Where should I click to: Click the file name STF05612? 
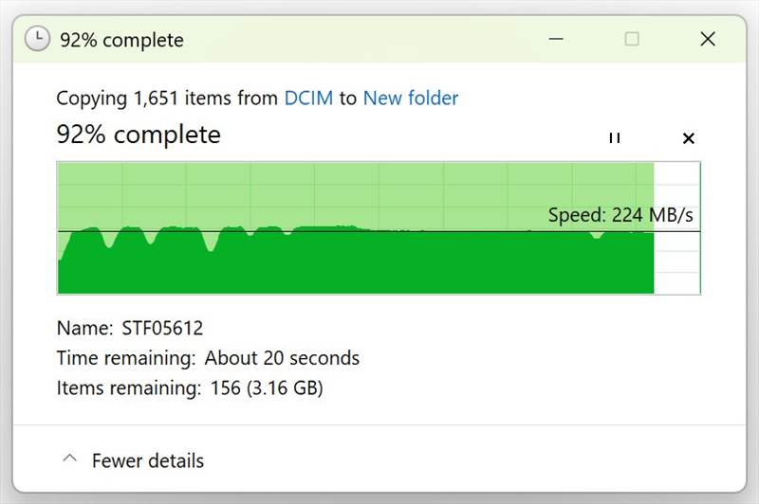point(162,329)
